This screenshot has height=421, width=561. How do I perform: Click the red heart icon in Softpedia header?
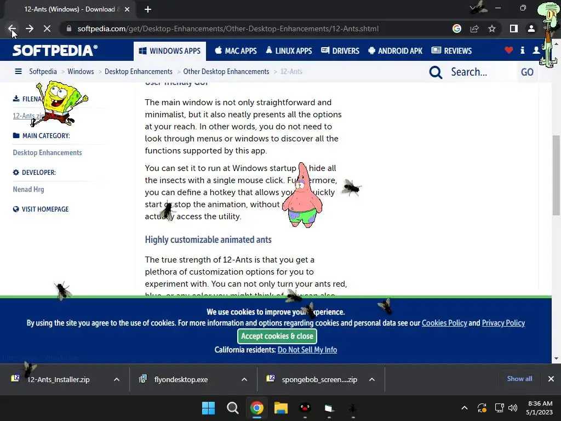[x=509, y=50]
